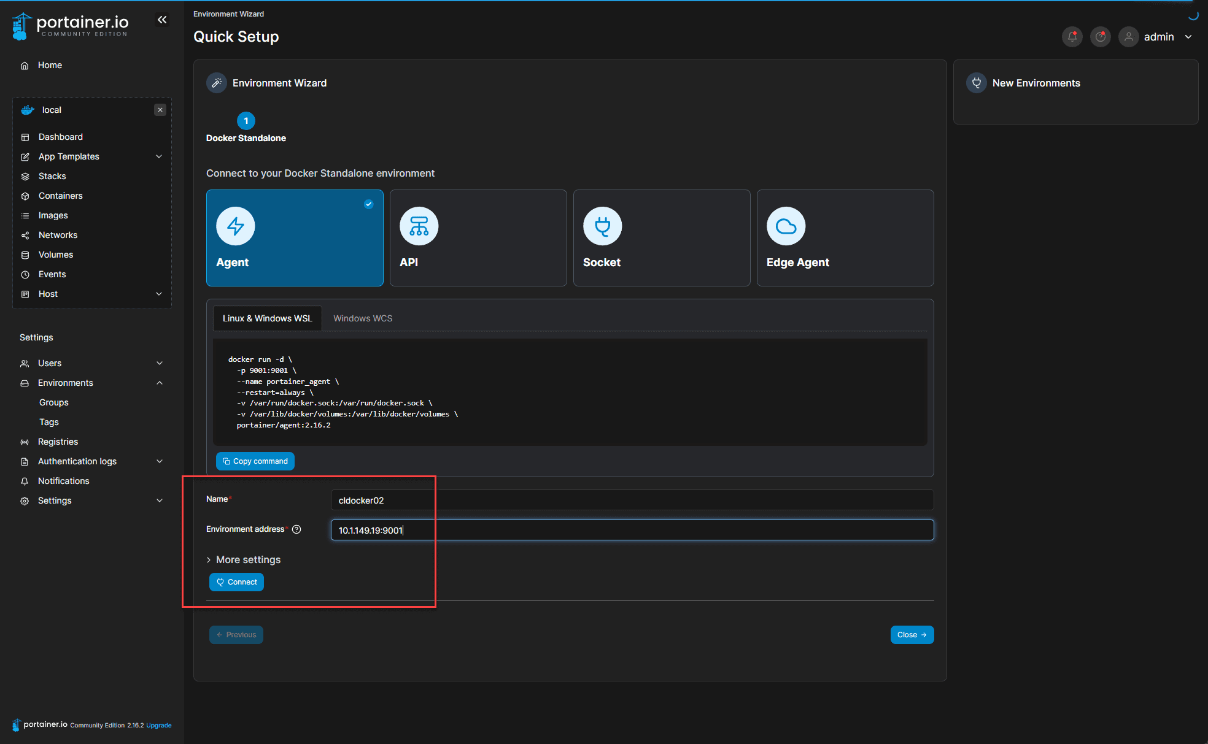Click the admin user avatar icon
This screenshot has width=1208, height=744.
point(1128,37)
